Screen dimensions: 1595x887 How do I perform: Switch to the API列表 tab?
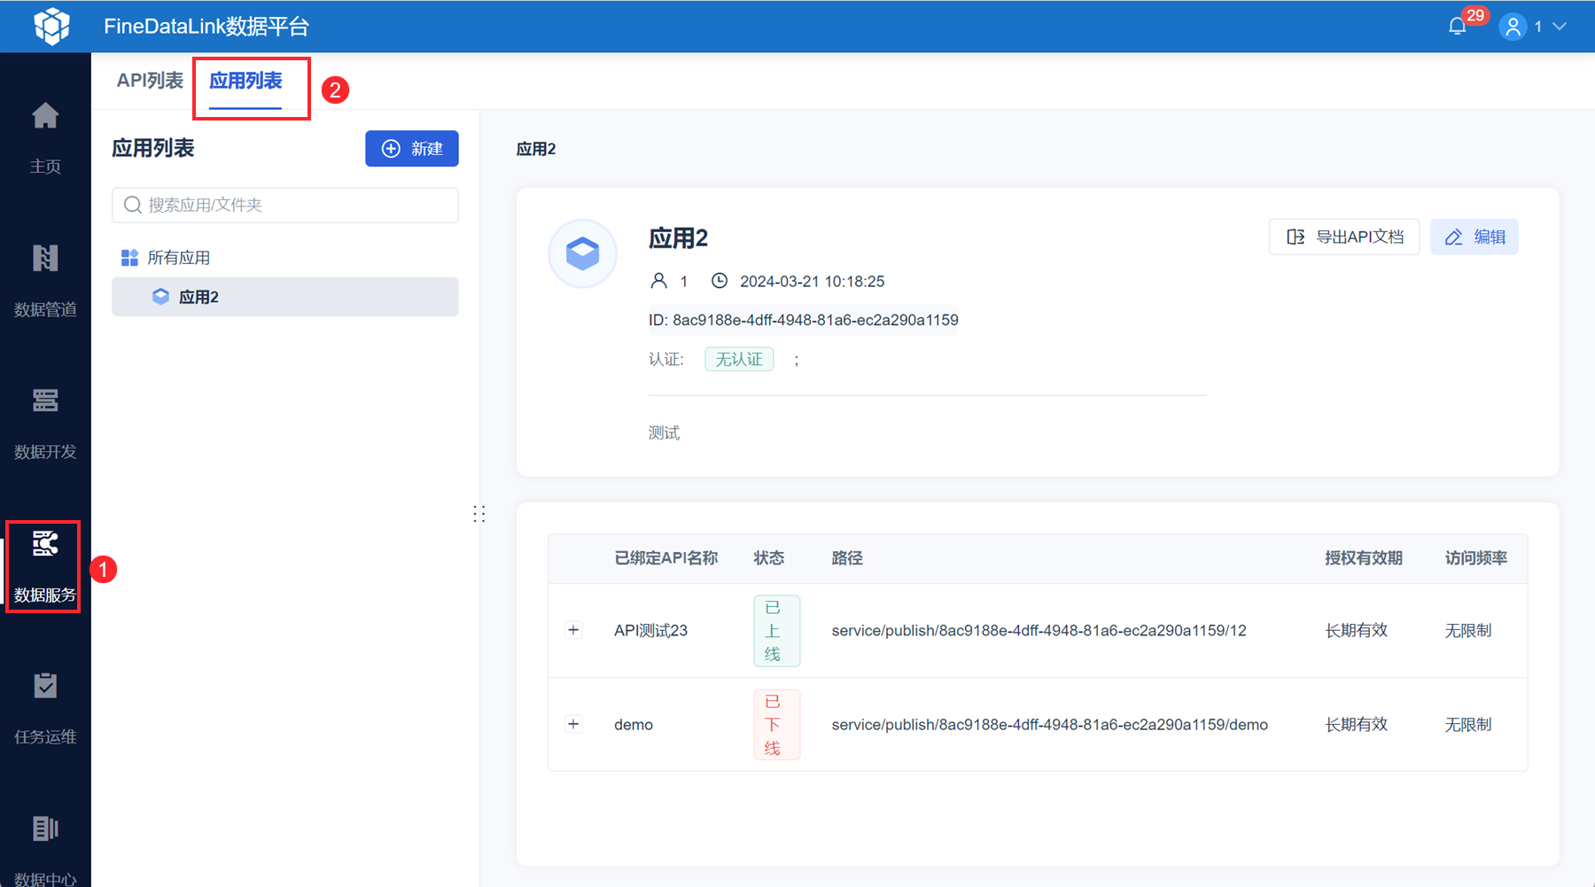150,81
